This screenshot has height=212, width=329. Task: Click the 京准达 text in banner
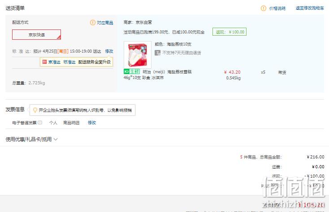[54, 62]
